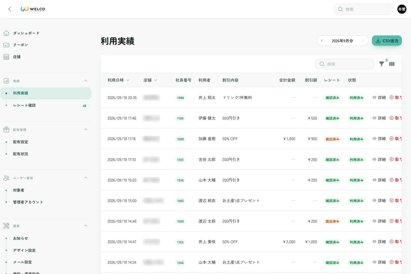Click 提出済み badge for 加藤 直樹
The height and width of the screenshot is (274, 411).
coord(332,139)
